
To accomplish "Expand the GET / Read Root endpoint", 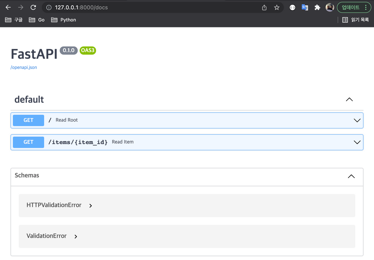I will click(357, 120).
